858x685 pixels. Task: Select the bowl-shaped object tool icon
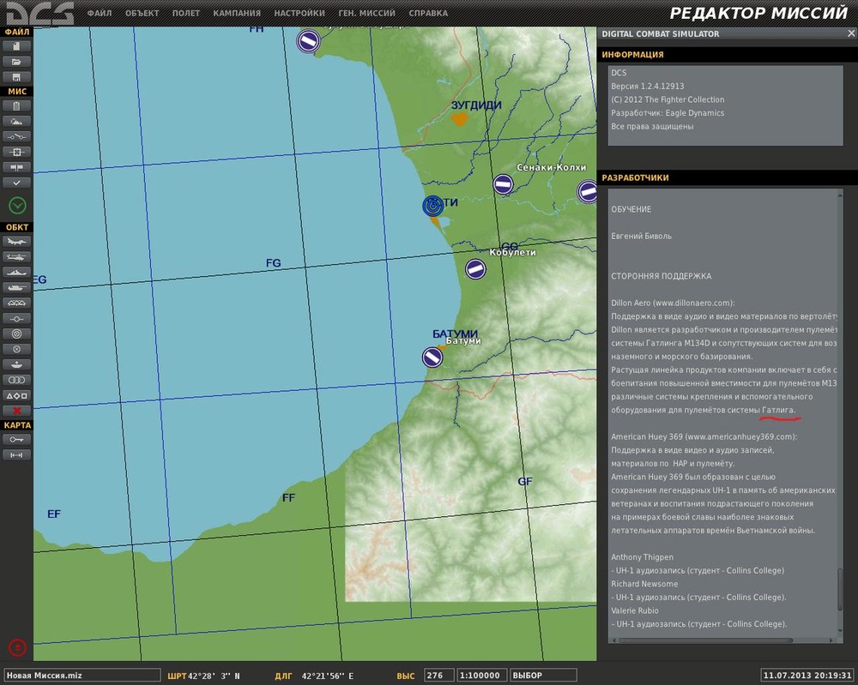point(16,364)
